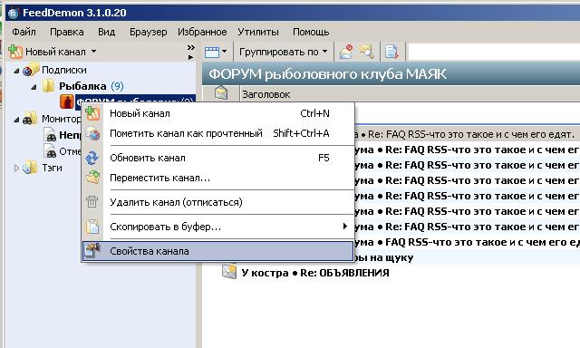Open the Избранное menu
Viewport: 580px width, 348px height.
202,32
